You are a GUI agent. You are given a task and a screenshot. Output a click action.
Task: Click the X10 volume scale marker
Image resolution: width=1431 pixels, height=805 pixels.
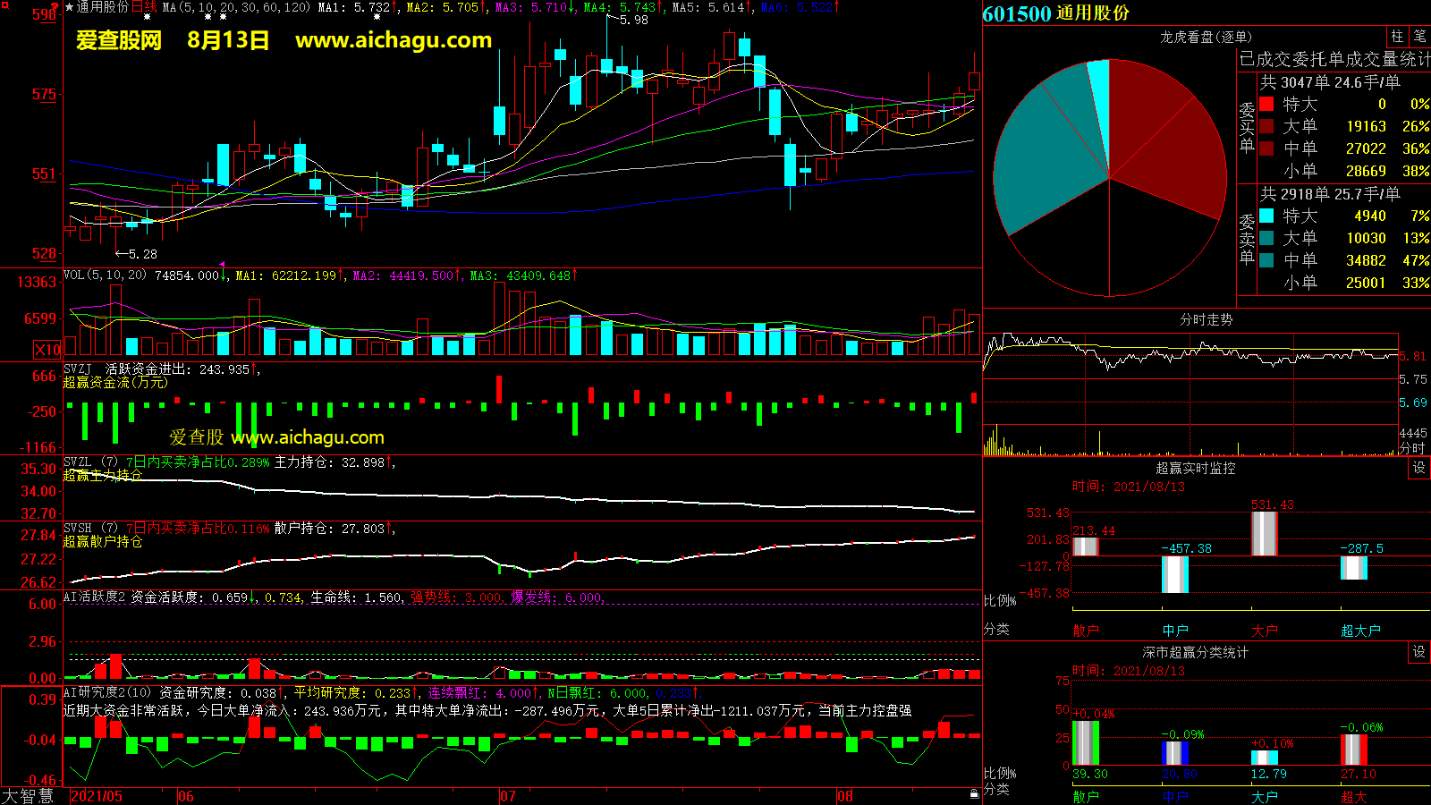pos(47,350)
